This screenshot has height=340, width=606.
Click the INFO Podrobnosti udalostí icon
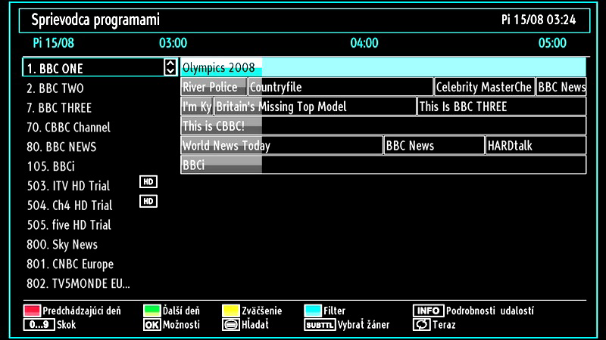tap(428, 311)
